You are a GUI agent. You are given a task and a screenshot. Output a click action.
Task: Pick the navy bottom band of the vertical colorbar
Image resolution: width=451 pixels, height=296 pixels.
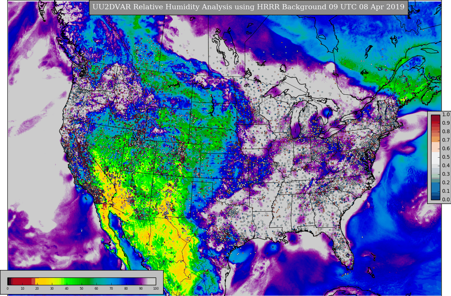(x=435, y=198)
